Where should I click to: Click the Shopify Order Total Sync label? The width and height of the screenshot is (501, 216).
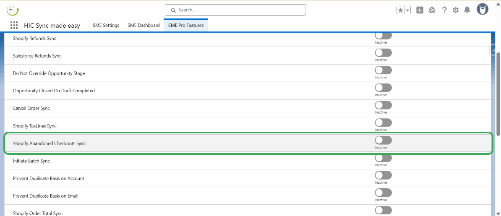(38, 213)
